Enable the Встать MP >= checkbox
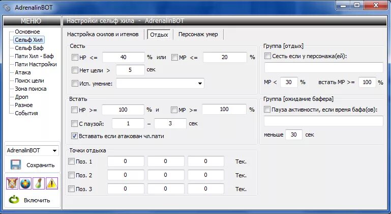Screen dimensions: 391x214 tap(174, 110)
